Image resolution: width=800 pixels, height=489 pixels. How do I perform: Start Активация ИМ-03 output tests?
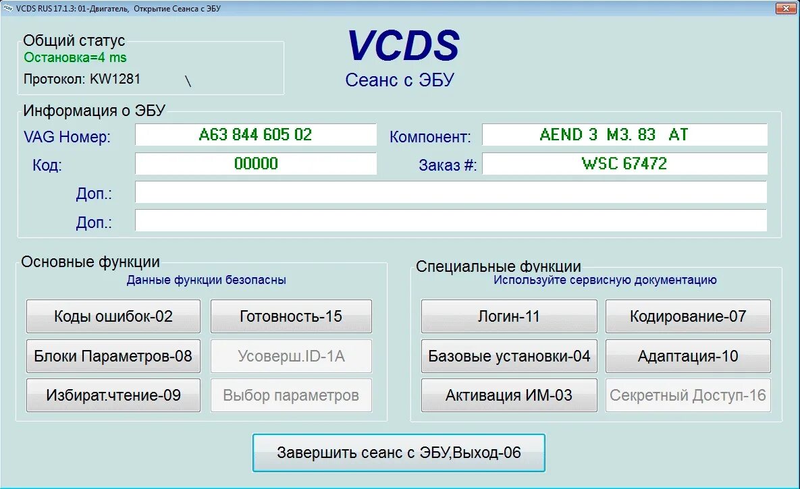pyautogui.click(x=508, y=395)
